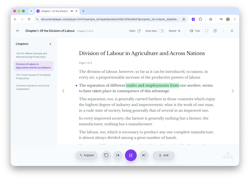
Task: Go to the previous page with the left chevron
Action: tap(63, 91)
